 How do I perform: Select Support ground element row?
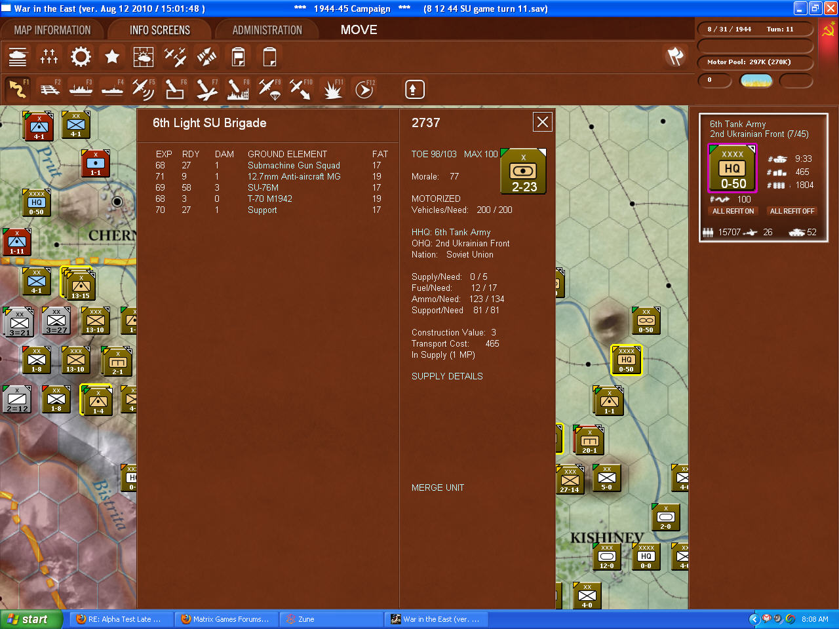272,210
